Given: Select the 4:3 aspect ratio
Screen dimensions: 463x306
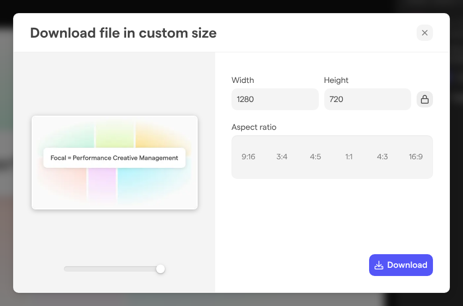Looking at the screenshot, I should [382, 157].
